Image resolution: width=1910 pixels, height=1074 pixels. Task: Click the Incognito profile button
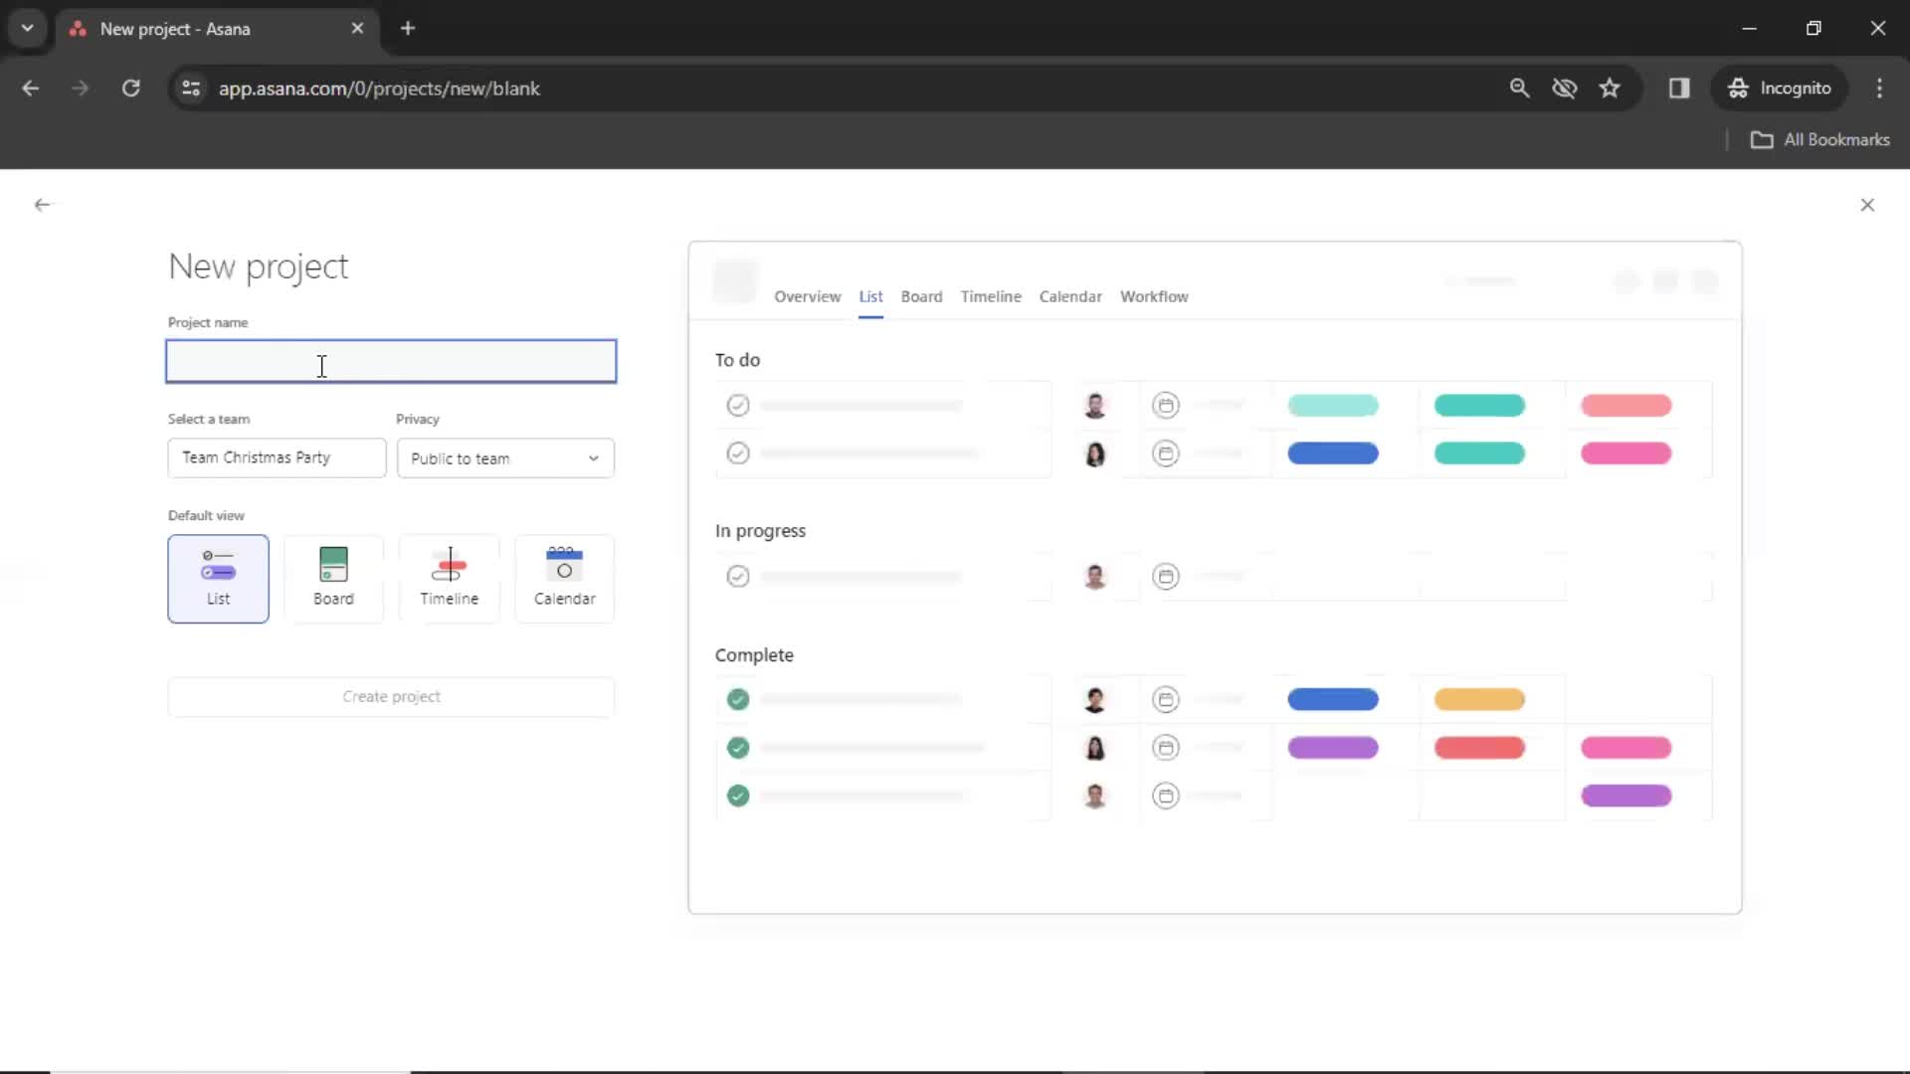click(1780, 89)
